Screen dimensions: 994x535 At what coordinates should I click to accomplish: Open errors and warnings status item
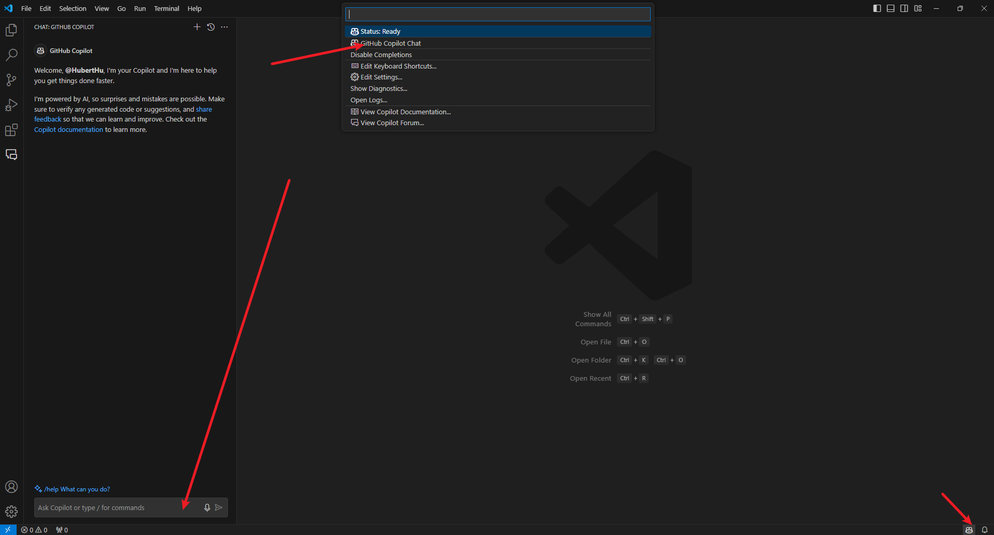(34, 530)
